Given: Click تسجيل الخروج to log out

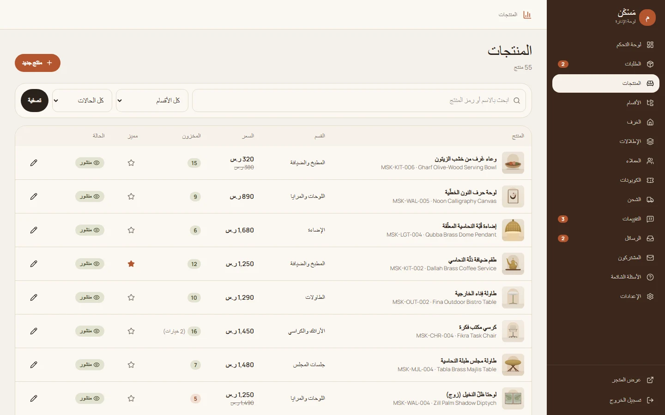Looking at the screenshot, I should (606, 400).
